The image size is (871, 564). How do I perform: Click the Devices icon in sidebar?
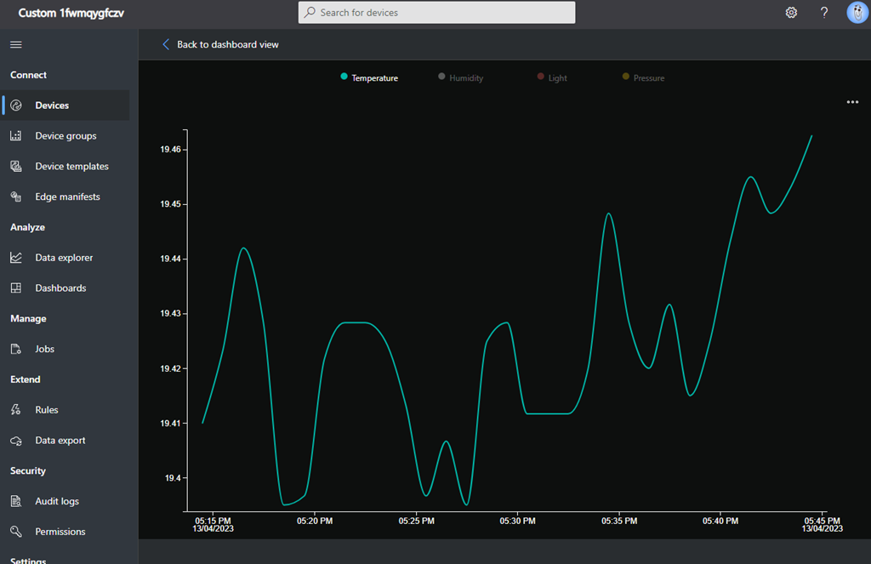[x=16, y=105]
